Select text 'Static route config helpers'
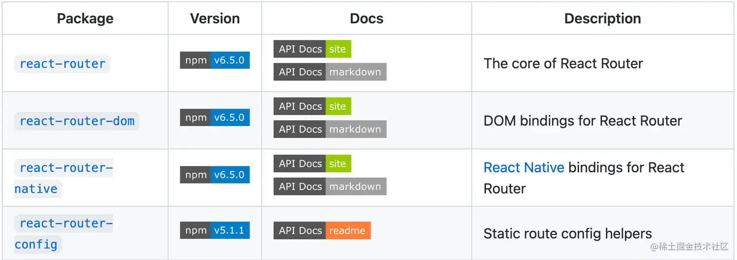This screenshot has width=737, height=260. point(567,234)
